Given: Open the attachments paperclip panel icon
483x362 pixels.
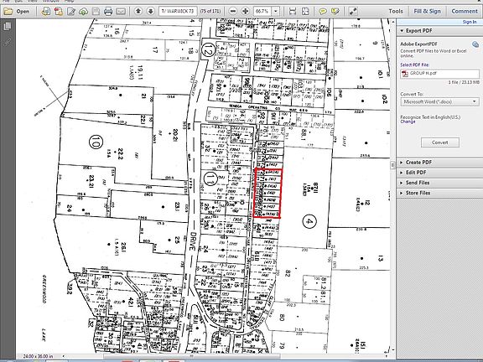Looking at the screenshot, I should coord(8,42).
